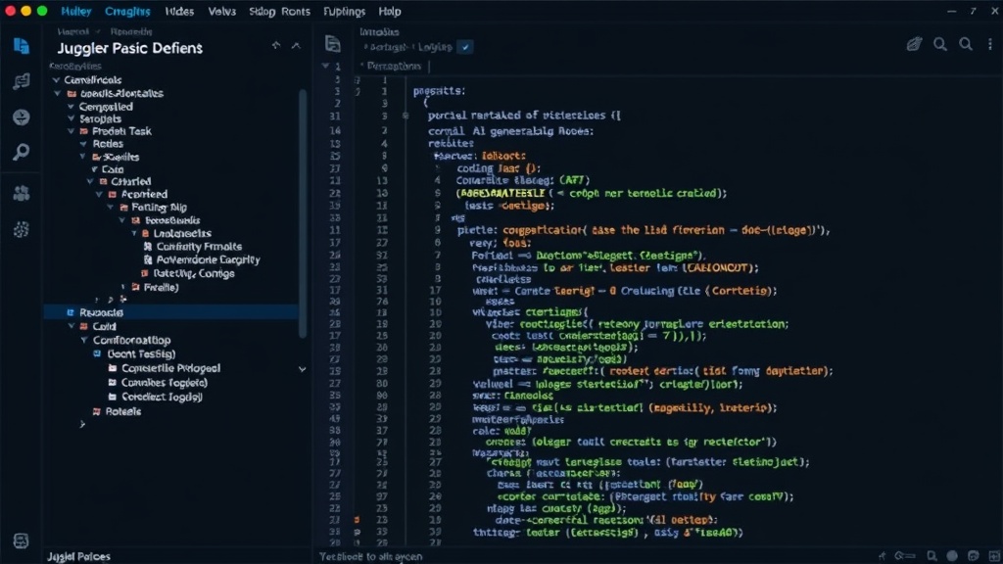Viewport: 1003px width, 564px height.
Task: Open the Hulley menu
Action: click(76, 12)
